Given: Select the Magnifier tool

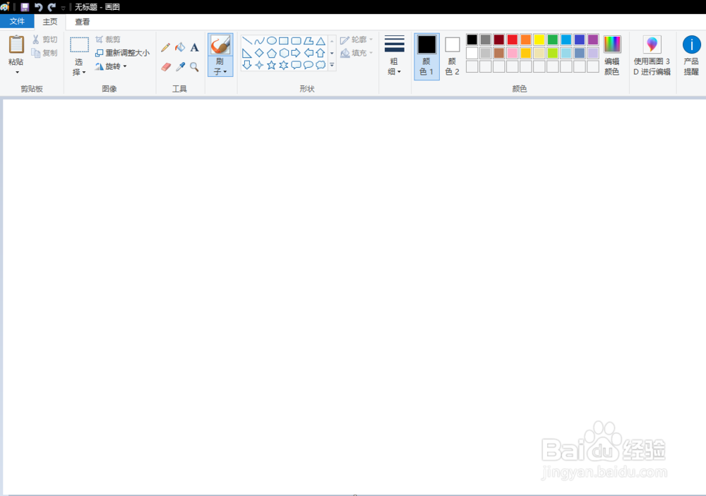Looking at the screenshot, I should click(x=195, y=67).
